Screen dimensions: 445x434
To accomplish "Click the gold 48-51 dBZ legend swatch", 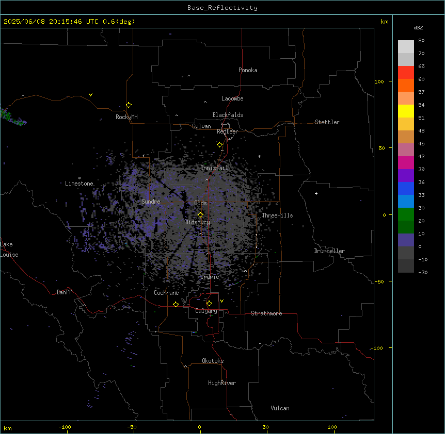I will pos(406,124).
